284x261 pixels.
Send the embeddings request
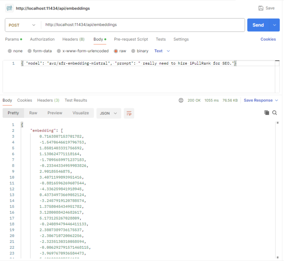(258, 25)
